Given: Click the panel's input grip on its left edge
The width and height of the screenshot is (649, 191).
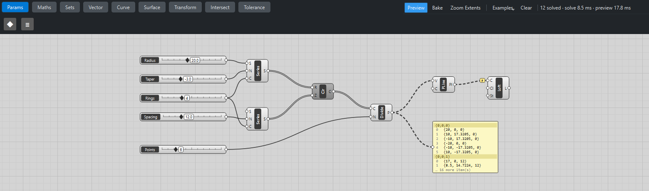Looking at the screenshot, I should pyautogui.click(x=433, y=147).
